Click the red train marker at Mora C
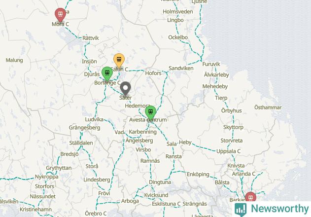 [60, 15]
